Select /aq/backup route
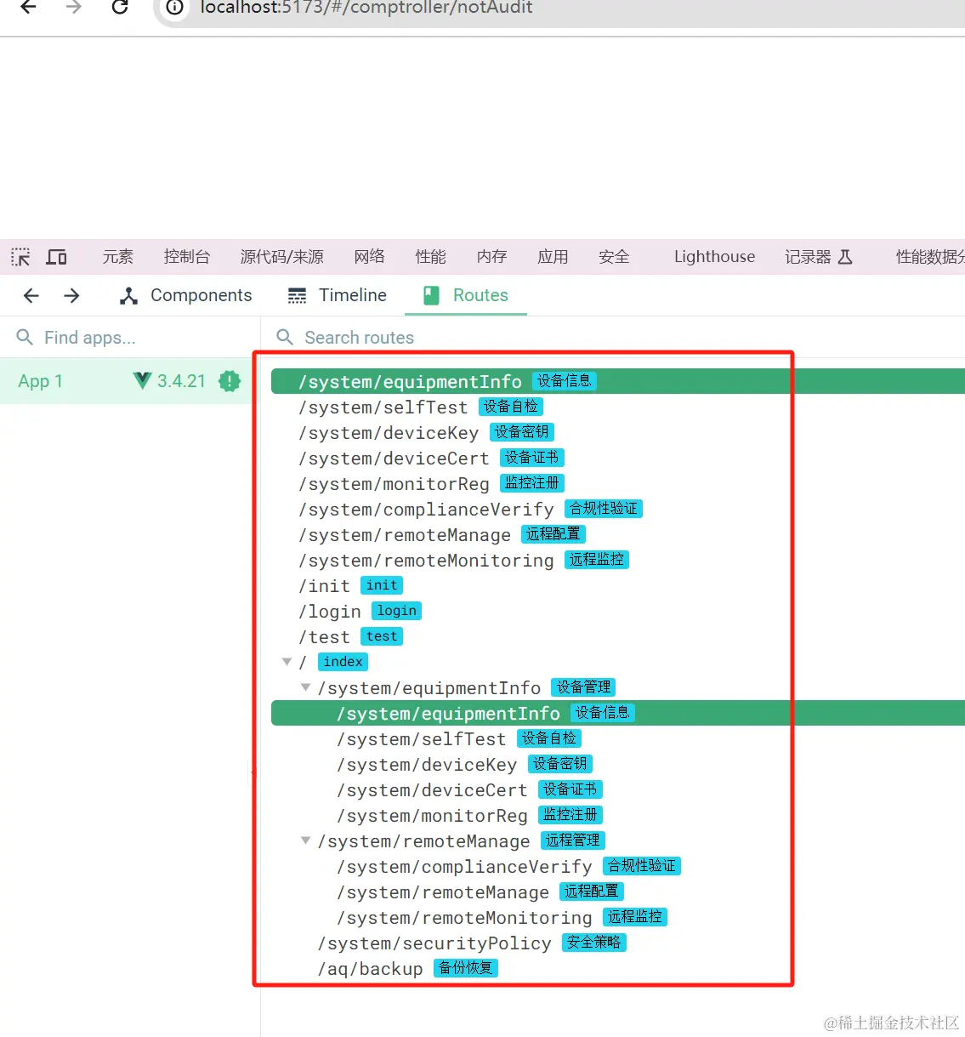Screen dimensions: 965x1037 pyautogui.click(x=618, y=968)
